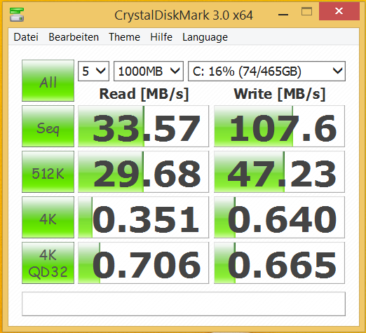Start the 512K random test
Viewport: 366px width, 333px height.
click(x=48, y=172)
